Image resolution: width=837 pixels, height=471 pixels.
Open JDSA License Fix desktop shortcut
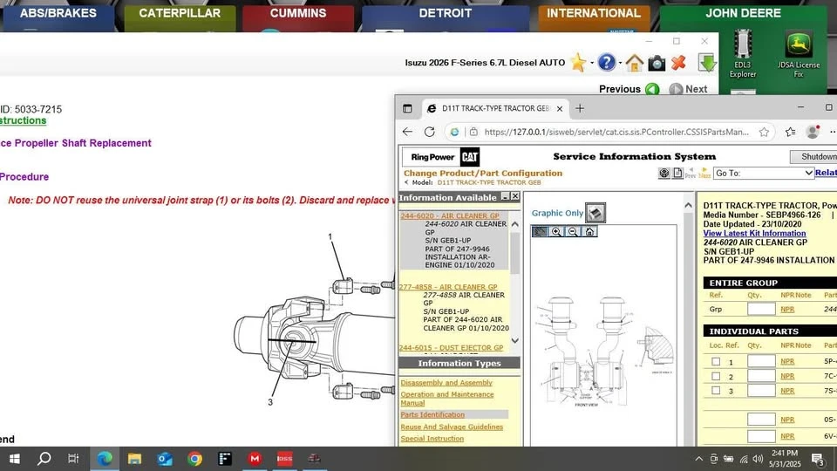[799, 54]
